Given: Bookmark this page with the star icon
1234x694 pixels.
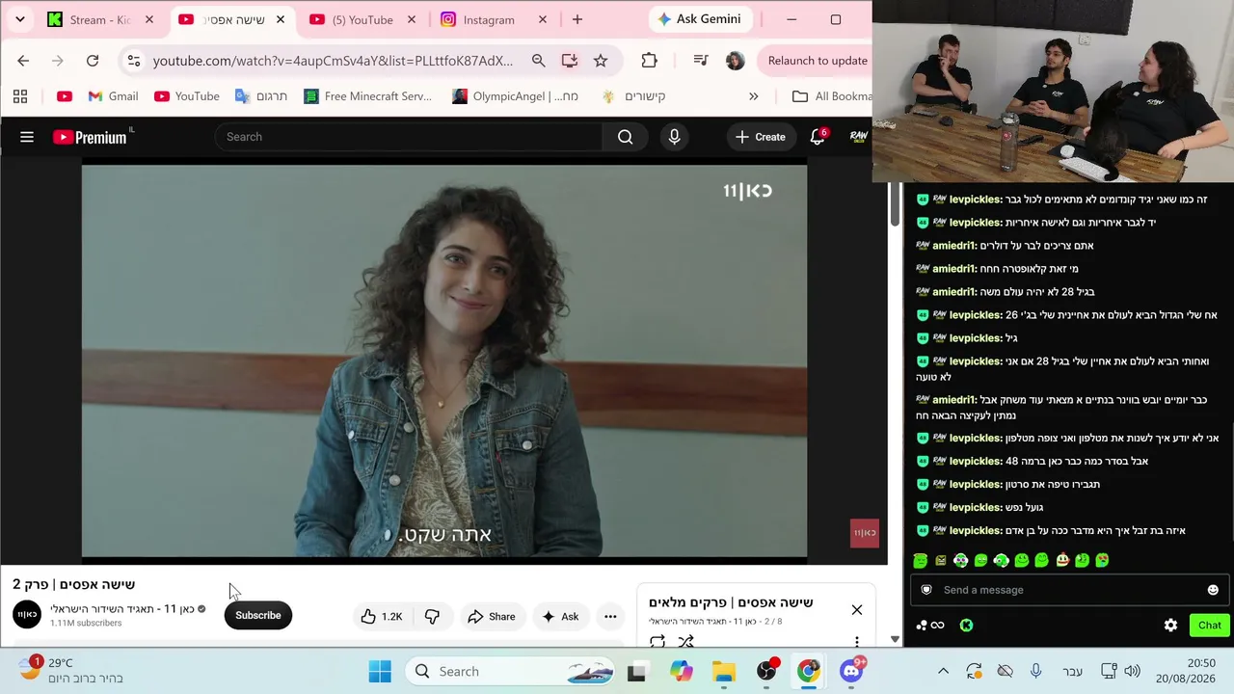Looking at the screenshot, I should [x=601, y=61].
